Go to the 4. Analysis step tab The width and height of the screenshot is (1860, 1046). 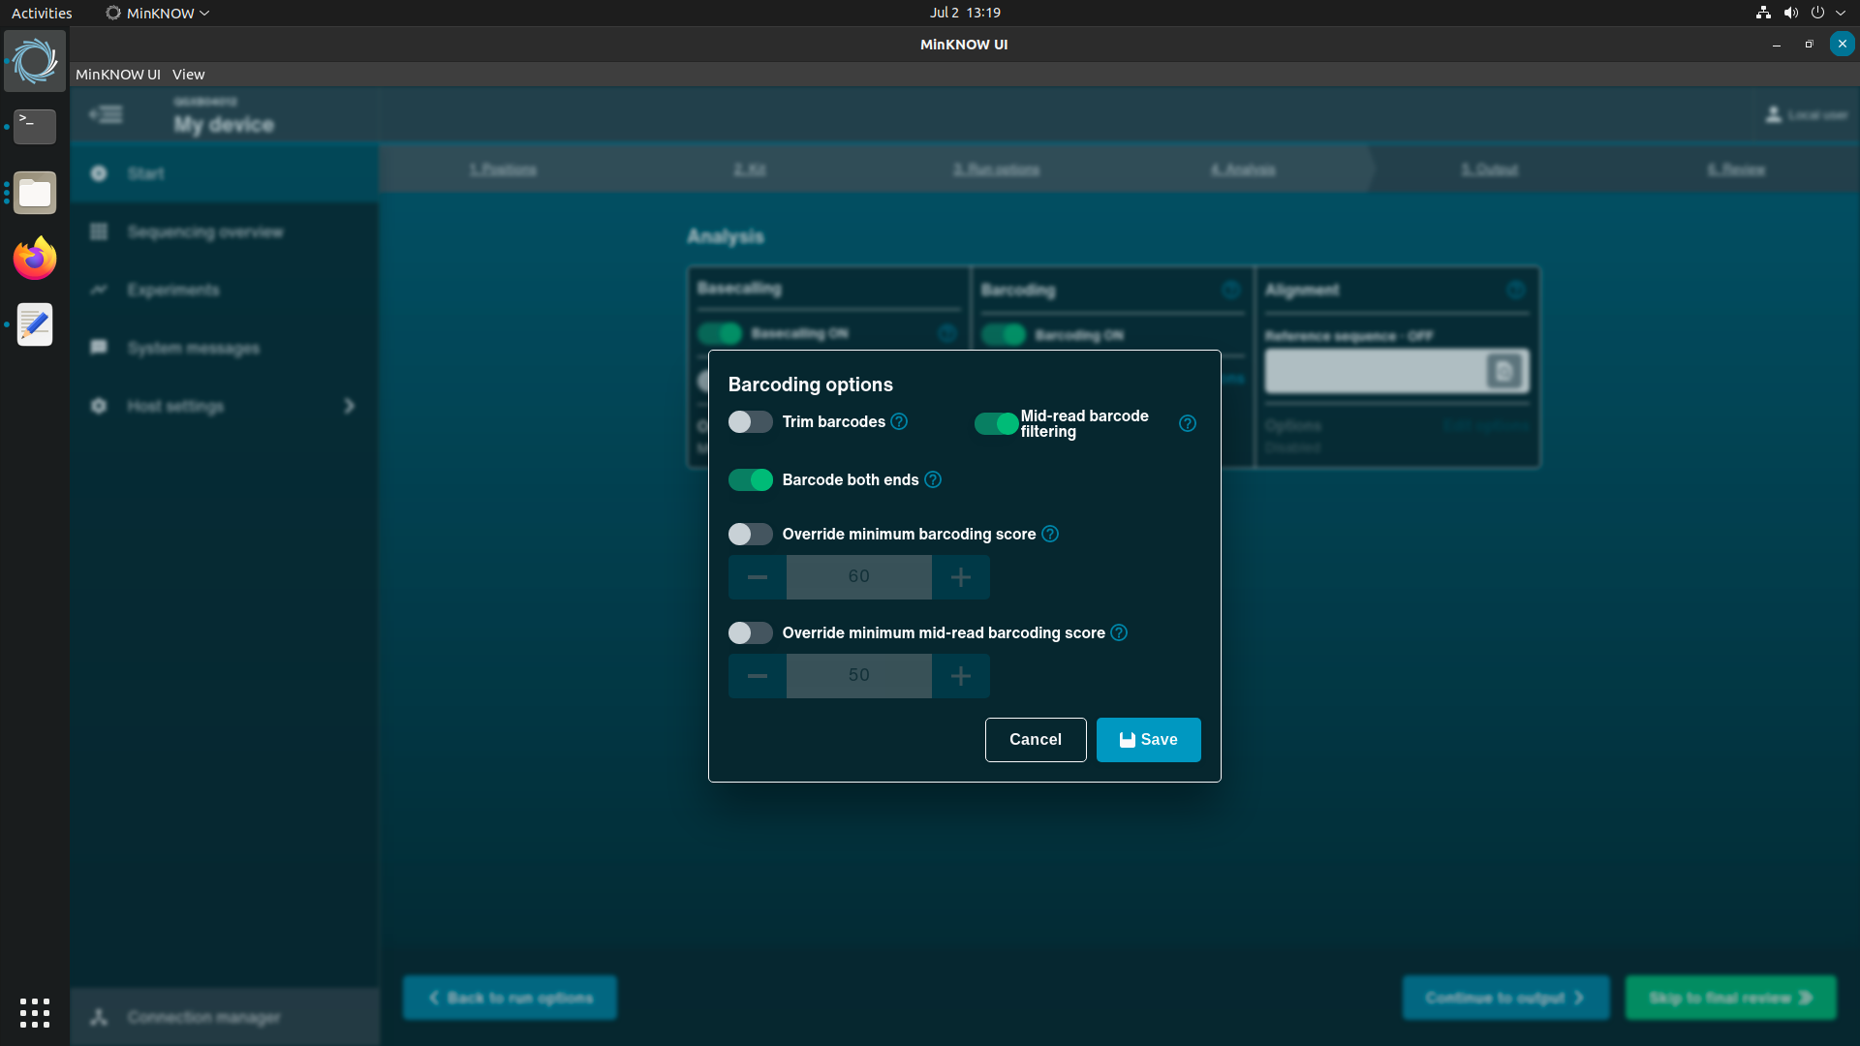tap(1243, 169)
